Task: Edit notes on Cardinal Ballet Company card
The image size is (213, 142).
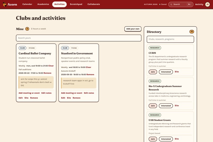Action: tap(46, 93)
